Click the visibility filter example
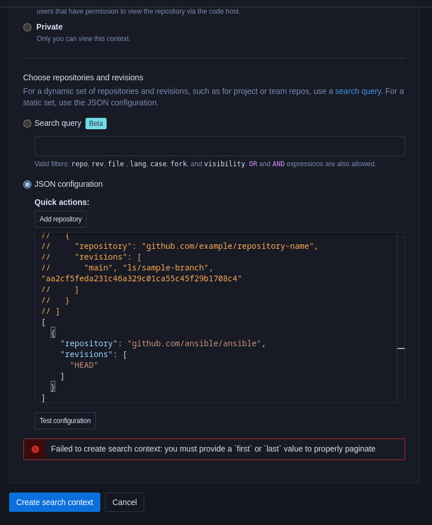The height and width of the screenshot is (525, 432). [225, 164]
